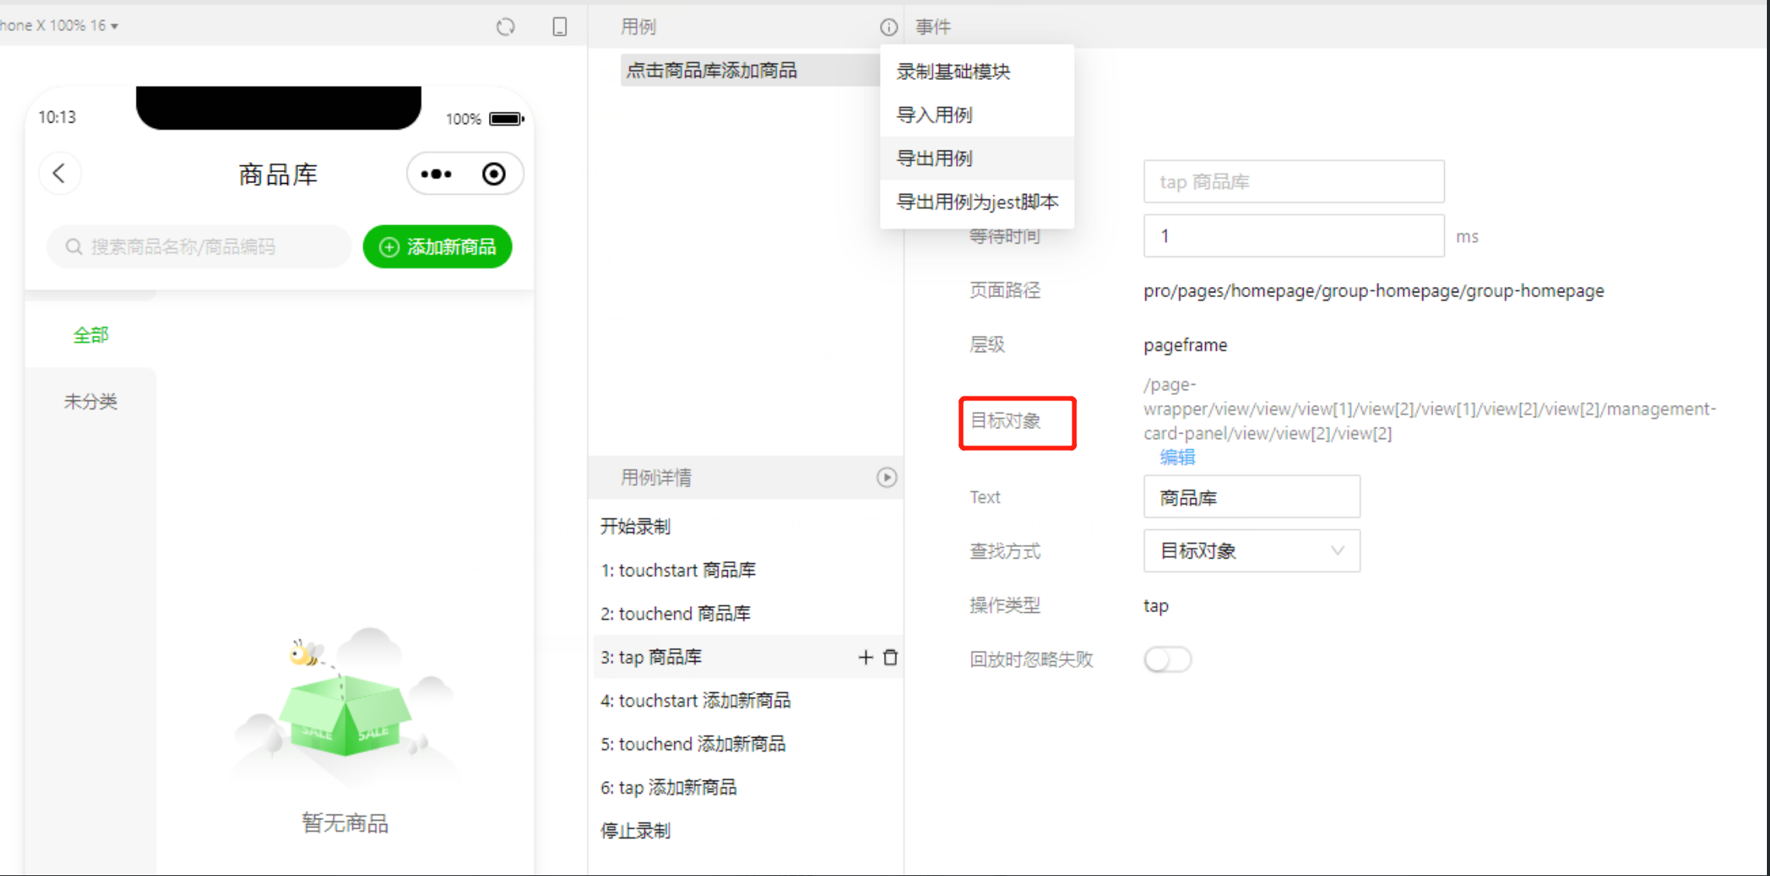The width and height of the screenshot is (1770, 876).
Task: Click trash icon on step 3 tap 商品库
Action: pyautogui.click(x=891, y=657)
